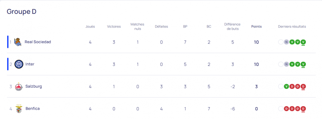Image resolution: width=322 pixels, height=119 pixels.
Task: Click the Real Sociedad club crest
Action: click(x=18, y=42)
